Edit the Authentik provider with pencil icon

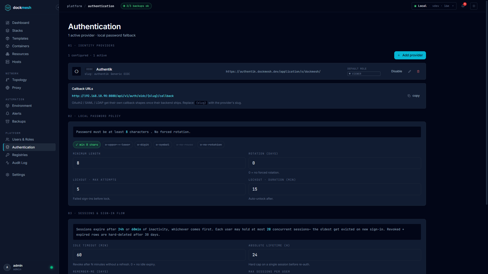pyautogui.click(x=409, y=72)
